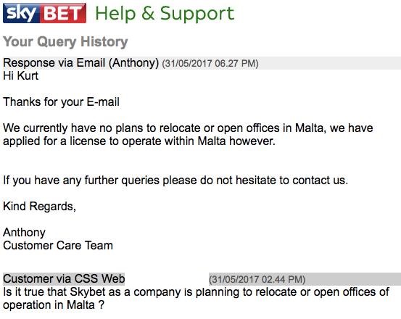Click the word sky in logo

(x=22, y=13)
